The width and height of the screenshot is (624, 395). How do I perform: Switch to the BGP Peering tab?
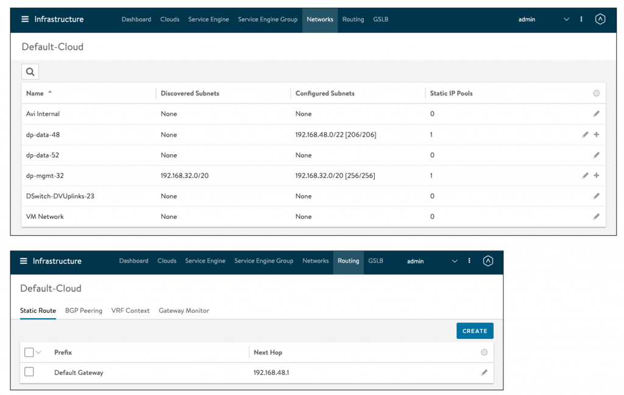pyautogui.click(x=83, y=310)
